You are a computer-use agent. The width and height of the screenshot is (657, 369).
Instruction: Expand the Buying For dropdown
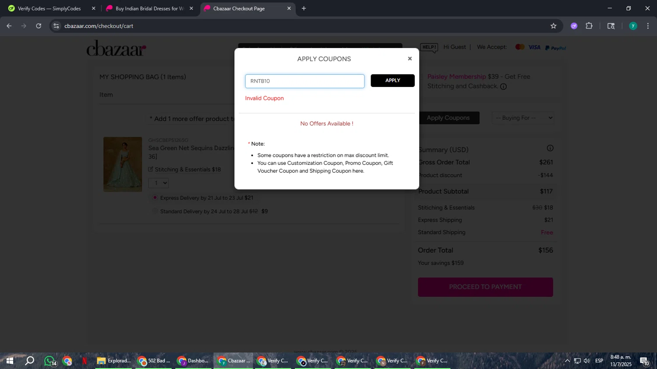tap(523, 118)
